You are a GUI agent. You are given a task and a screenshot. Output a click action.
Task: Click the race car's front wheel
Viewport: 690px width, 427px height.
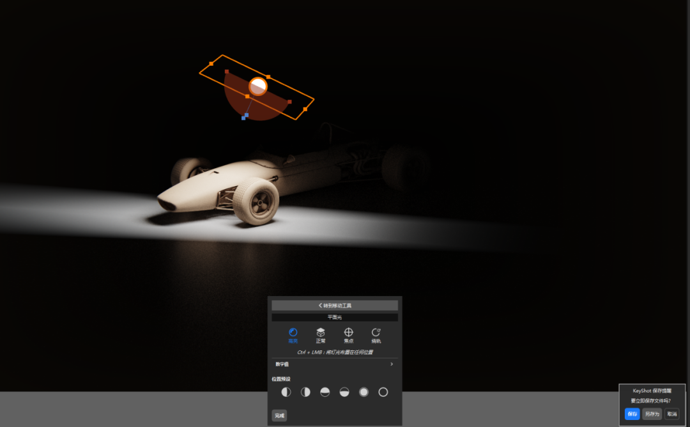(x=256, y=201)
